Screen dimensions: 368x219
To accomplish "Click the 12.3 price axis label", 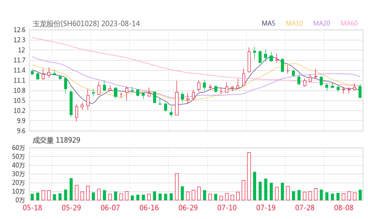I will pyautogui.click(x=19, y=40).
